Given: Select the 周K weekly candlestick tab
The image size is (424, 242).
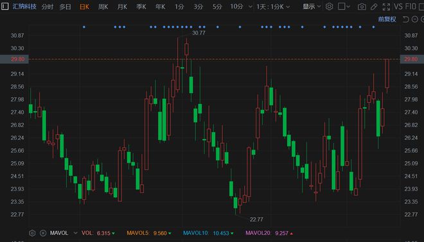Looking at the screenshot, I should 103,6.
